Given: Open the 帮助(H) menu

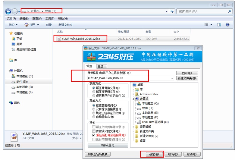Looking at the screenshot, I should point(63,19).
